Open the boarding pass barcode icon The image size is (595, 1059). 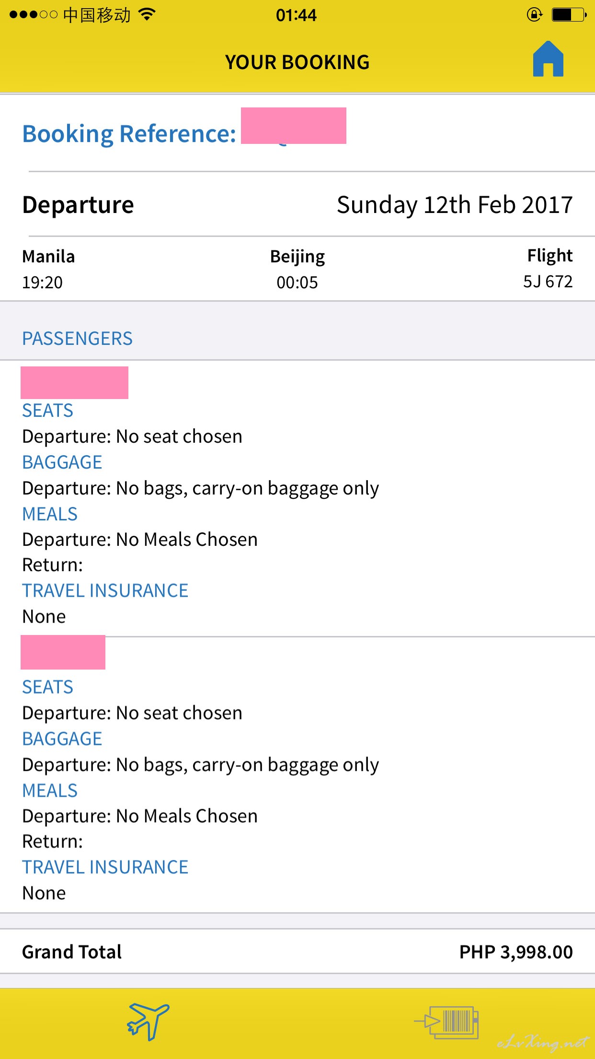point(446,1022)
